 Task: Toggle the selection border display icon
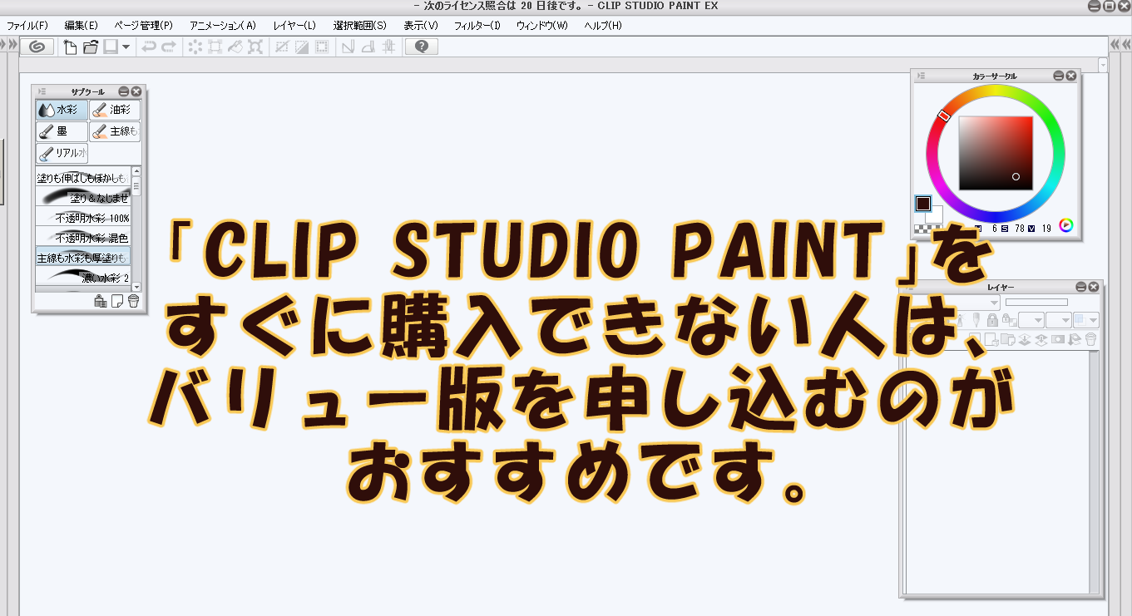[x=321, y=47]
